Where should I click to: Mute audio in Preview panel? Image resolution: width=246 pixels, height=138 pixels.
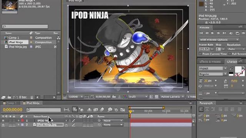click(x=231, y=33)
